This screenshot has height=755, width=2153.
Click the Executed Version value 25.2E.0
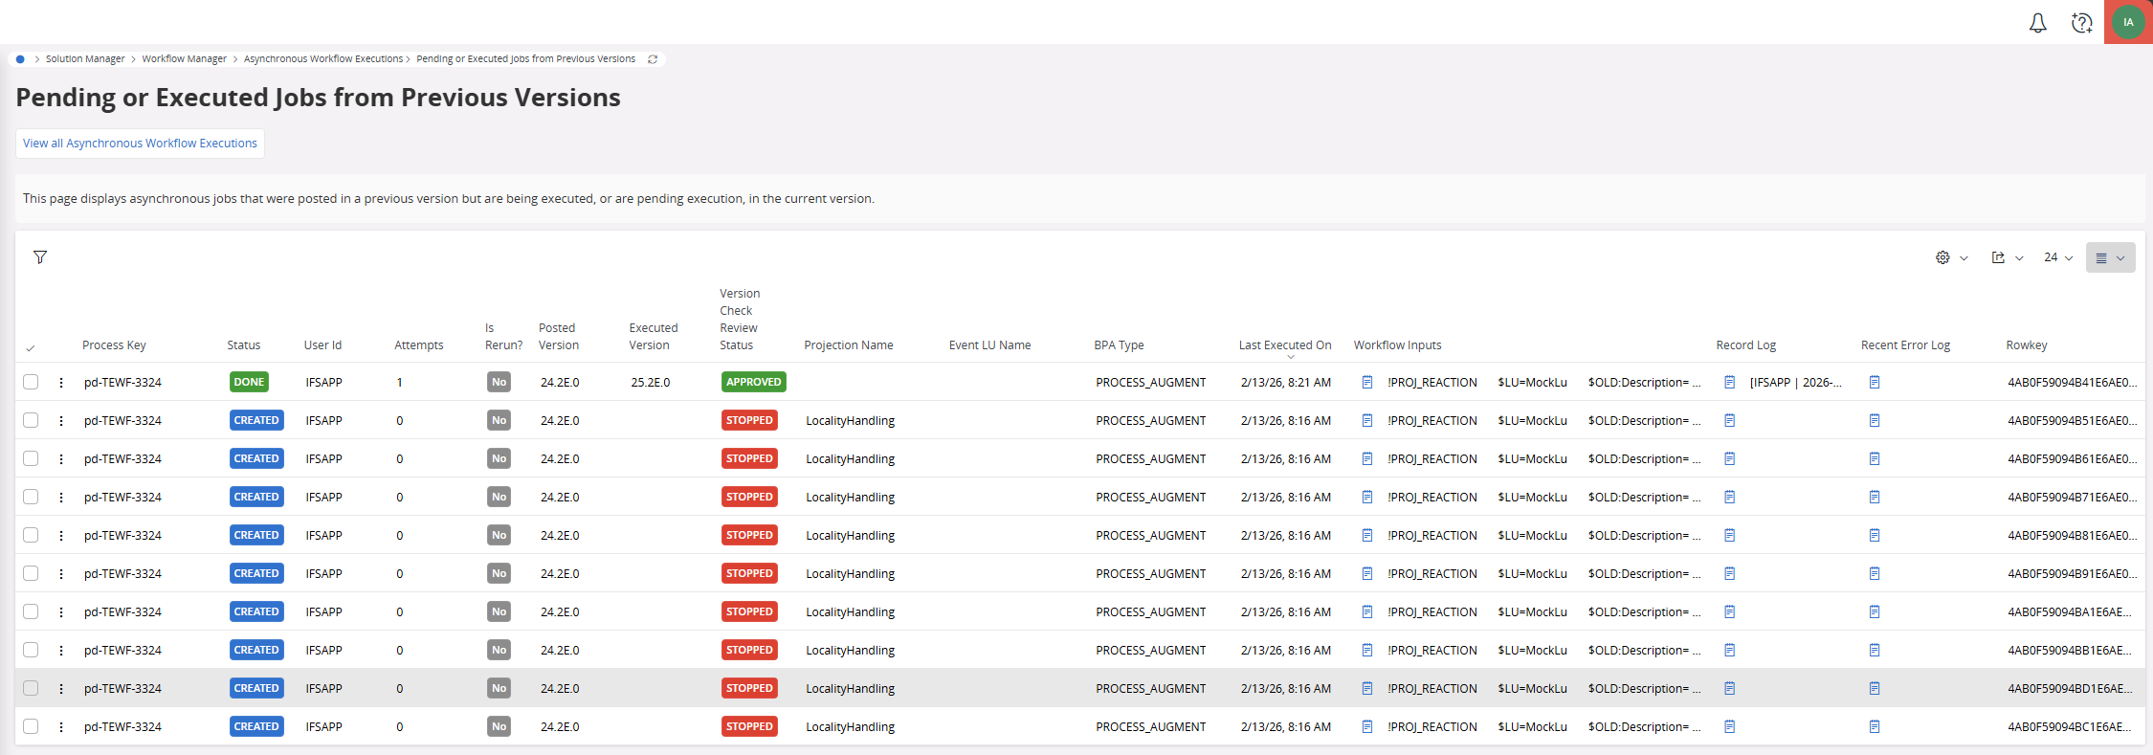point(651,382)
